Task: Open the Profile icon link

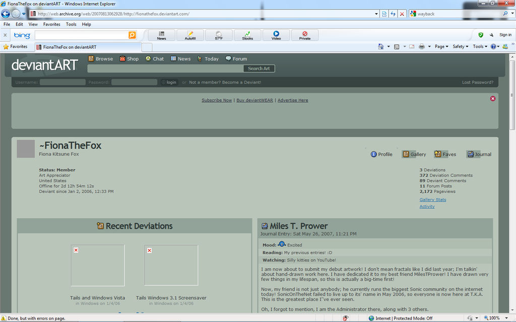Action: click(x=382, y=154)
